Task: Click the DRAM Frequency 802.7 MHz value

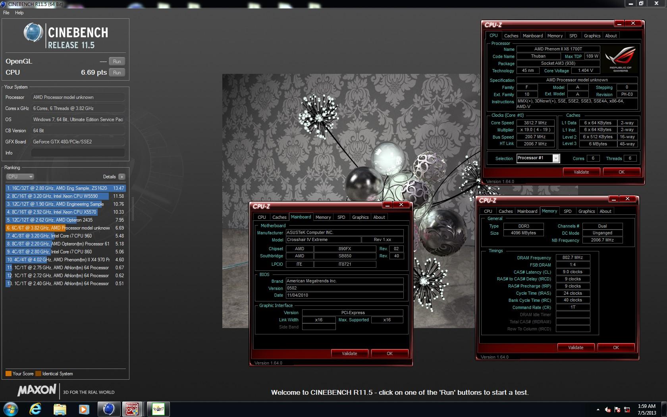Action: [573, 258]
